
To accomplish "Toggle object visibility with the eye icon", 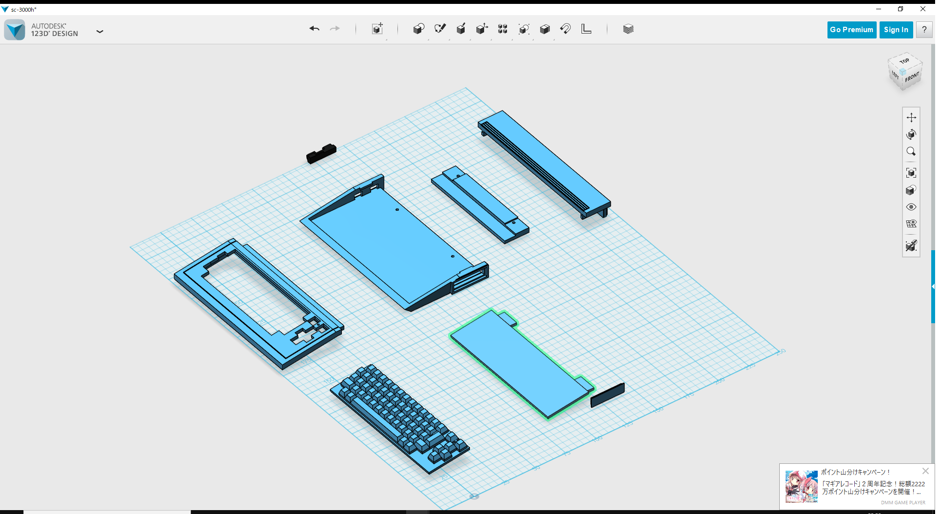I will [911, 207].
